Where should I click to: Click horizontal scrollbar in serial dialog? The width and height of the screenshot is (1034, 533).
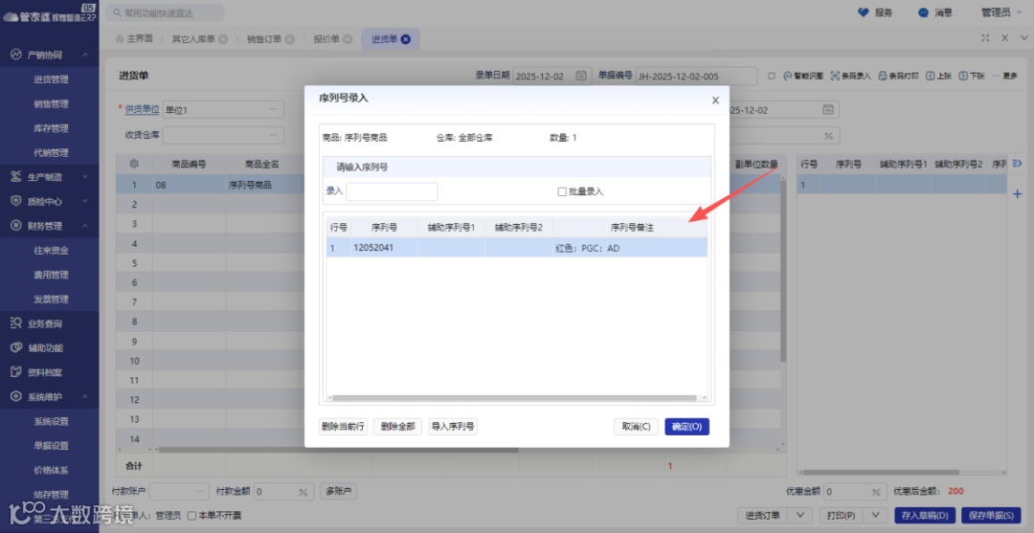click(514, 398)
